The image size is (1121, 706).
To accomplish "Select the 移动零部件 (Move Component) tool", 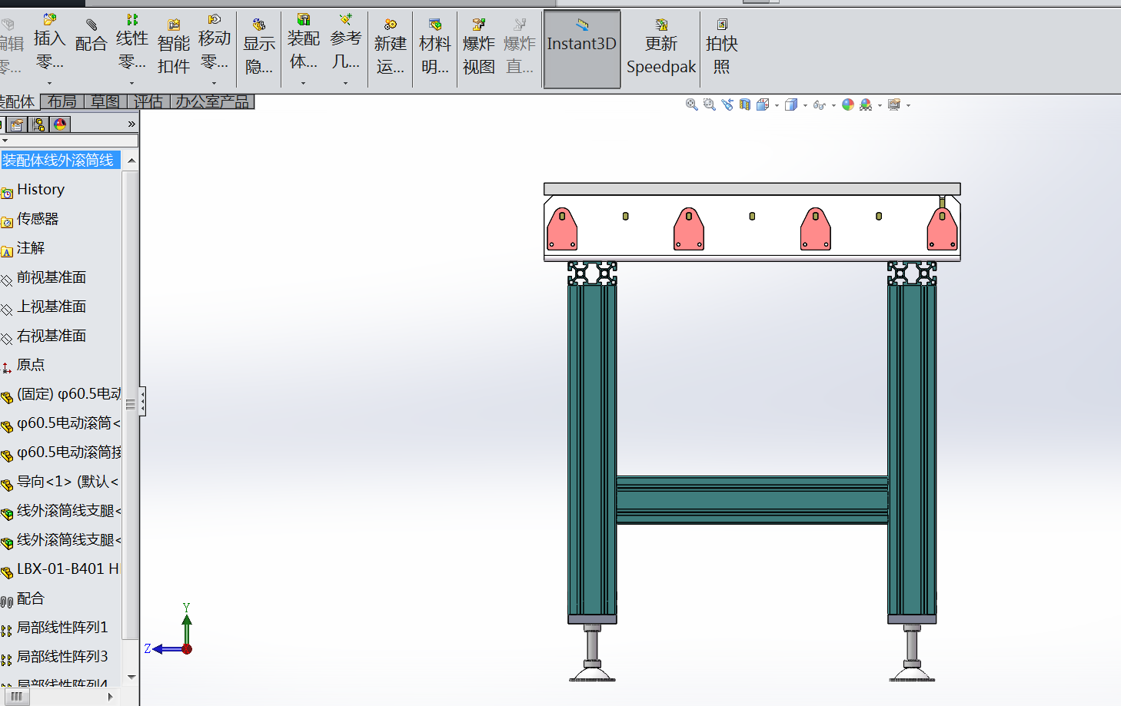I will pos(215,42).
